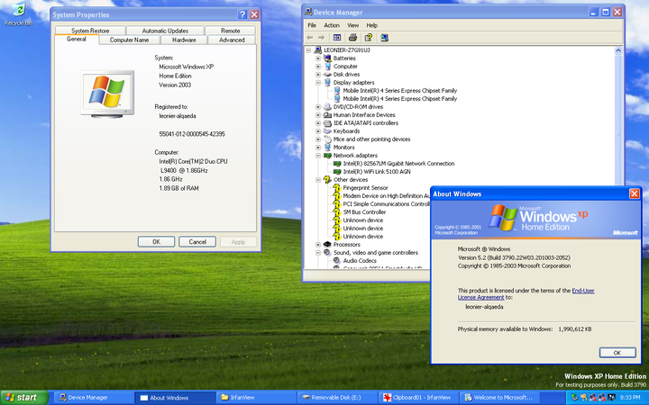Select Intel WiFi Link 5100 AGN adapter
Image resolution: width=649 pixels, height=405 pixels.
[377, 172]
